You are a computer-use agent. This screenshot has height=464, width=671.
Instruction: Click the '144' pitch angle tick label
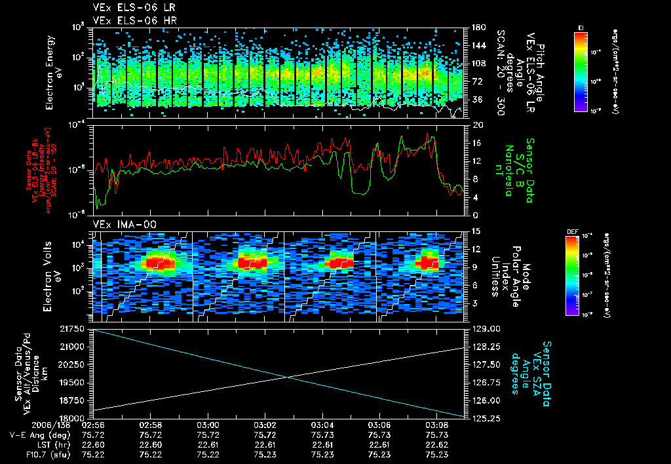(478, 45)
